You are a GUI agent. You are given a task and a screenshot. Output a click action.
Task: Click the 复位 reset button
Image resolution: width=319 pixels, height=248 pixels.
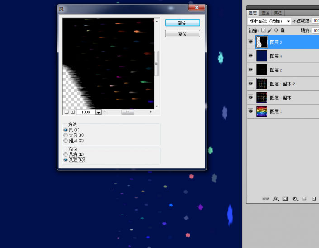click(x=182, y=34)
